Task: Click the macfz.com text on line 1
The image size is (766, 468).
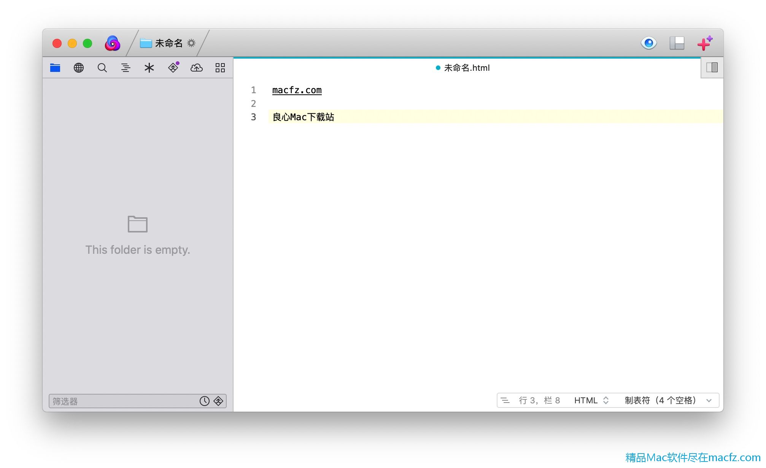Action: 297,90
